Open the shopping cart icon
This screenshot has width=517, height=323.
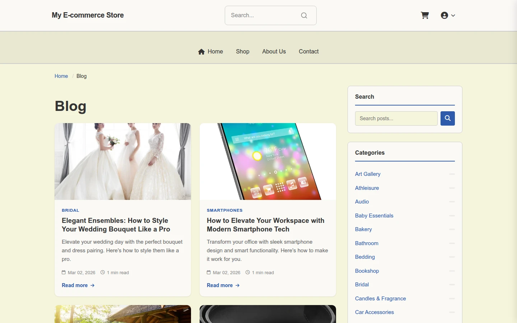[x=425, y=15]
